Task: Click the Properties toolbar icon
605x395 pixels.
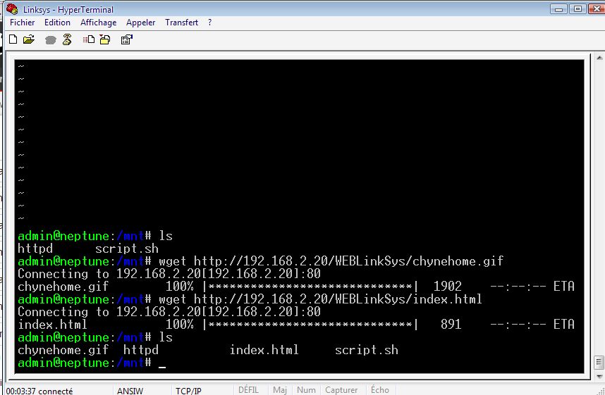Action: point(126,39)
